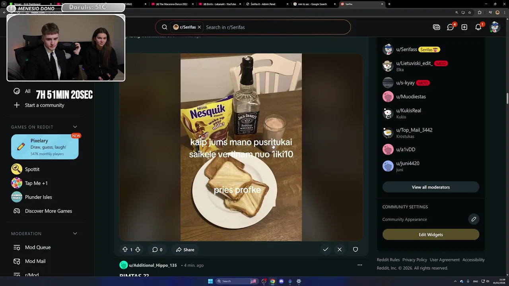Open the settings gear app in taskbar
The height and width of the screenshot is (286, 509).
[x=299, y=281]
